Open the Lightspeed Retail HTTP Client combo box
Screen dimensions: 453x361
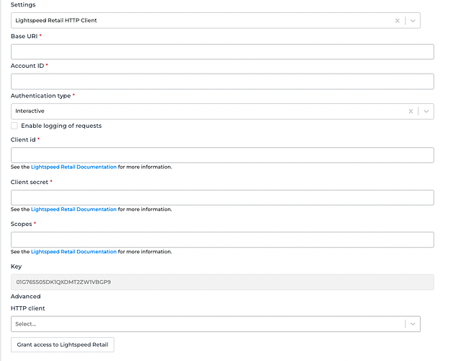point(216,20)
